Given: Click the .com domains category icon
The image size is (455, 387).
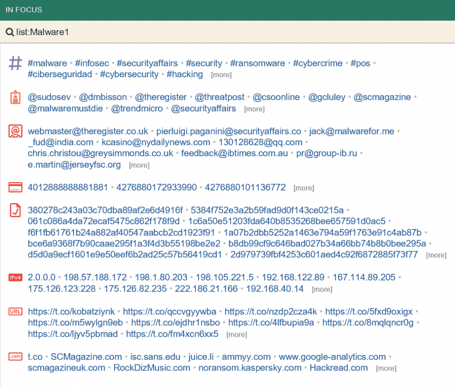Looking at the screenshot, I should click(16, 356).
